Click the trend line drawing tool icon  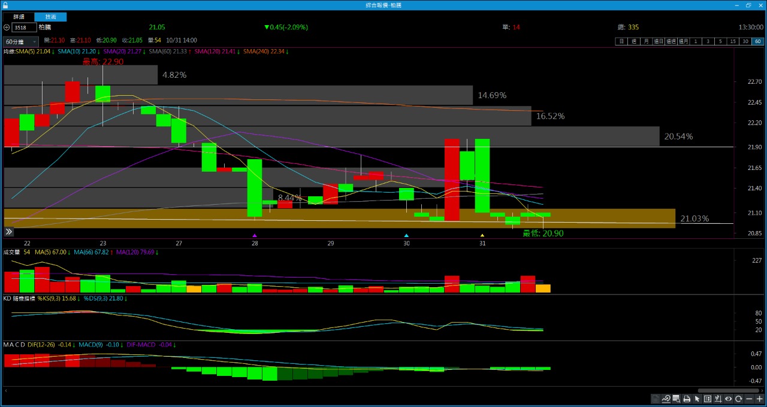(666, 399)
